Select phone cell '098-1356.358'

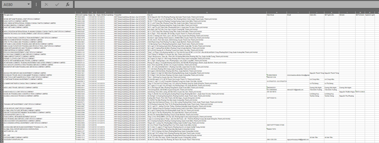click(277, 140)
